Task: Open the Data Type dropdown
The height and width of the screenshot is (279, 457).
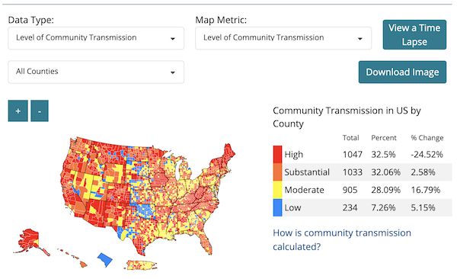Action: 96,38
